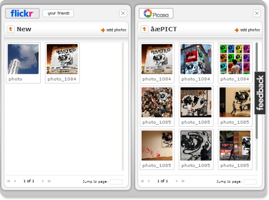Go to previous page in flickr pager
Screen dimensions: 269x200
[x=15, y=181]
